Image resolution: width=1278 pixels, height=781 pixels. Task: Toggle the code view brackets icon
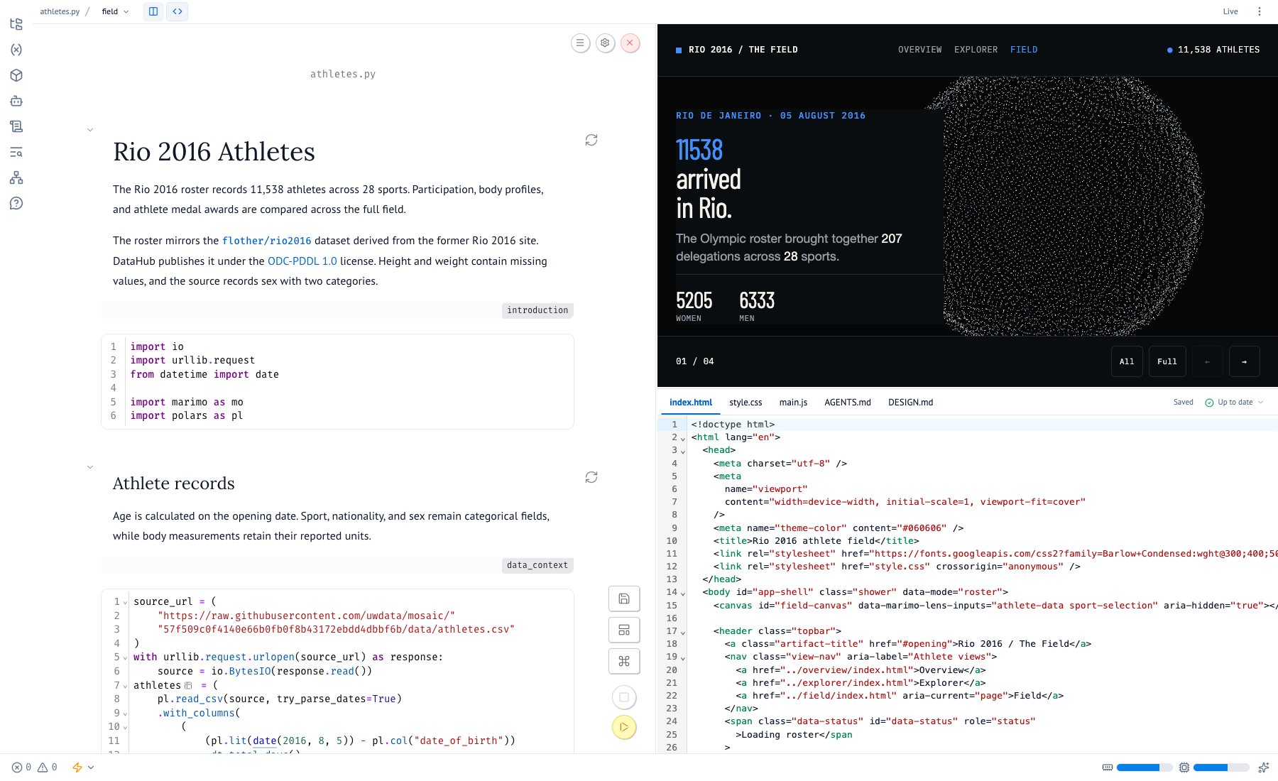177,11
